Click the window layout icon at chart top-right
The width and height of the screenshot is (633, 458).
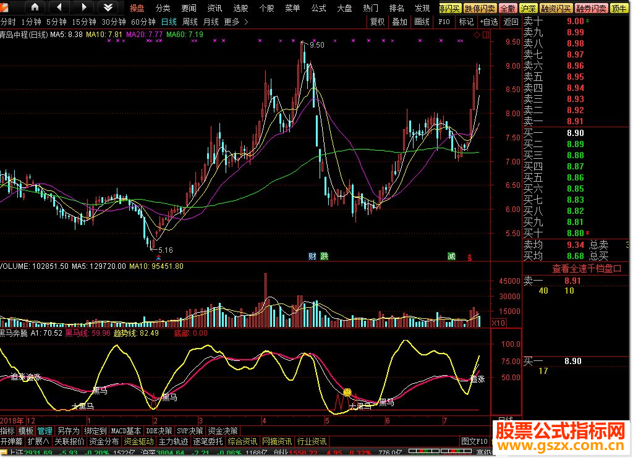486,35
